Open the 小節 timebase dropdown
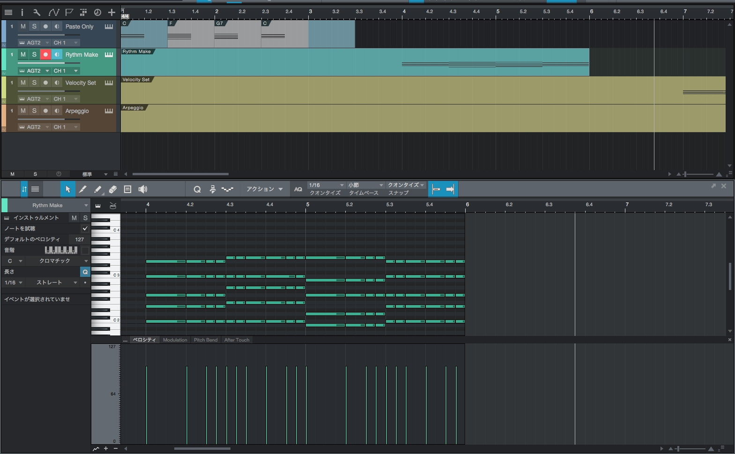This screenshot has height=454, width=735. coord(365,185)
